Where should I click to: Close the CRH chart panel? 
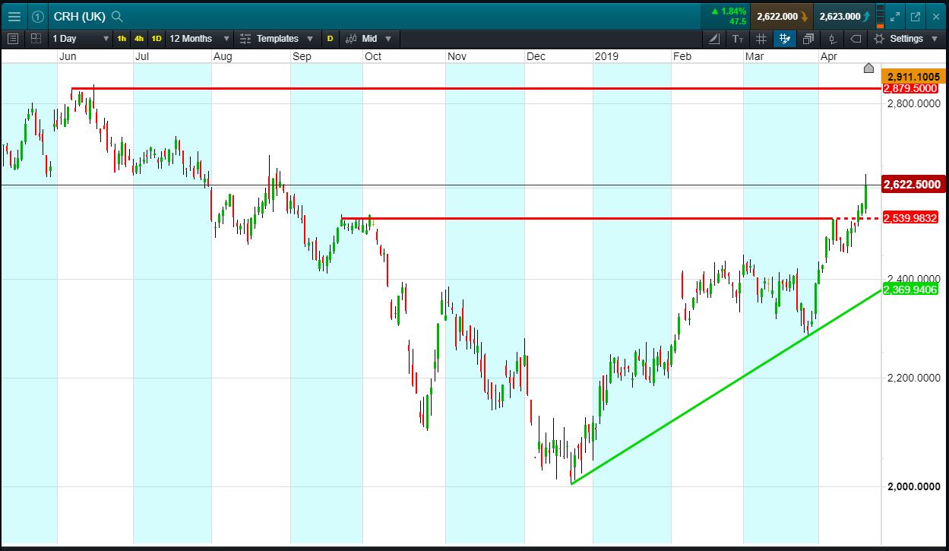tap(935, 16)
